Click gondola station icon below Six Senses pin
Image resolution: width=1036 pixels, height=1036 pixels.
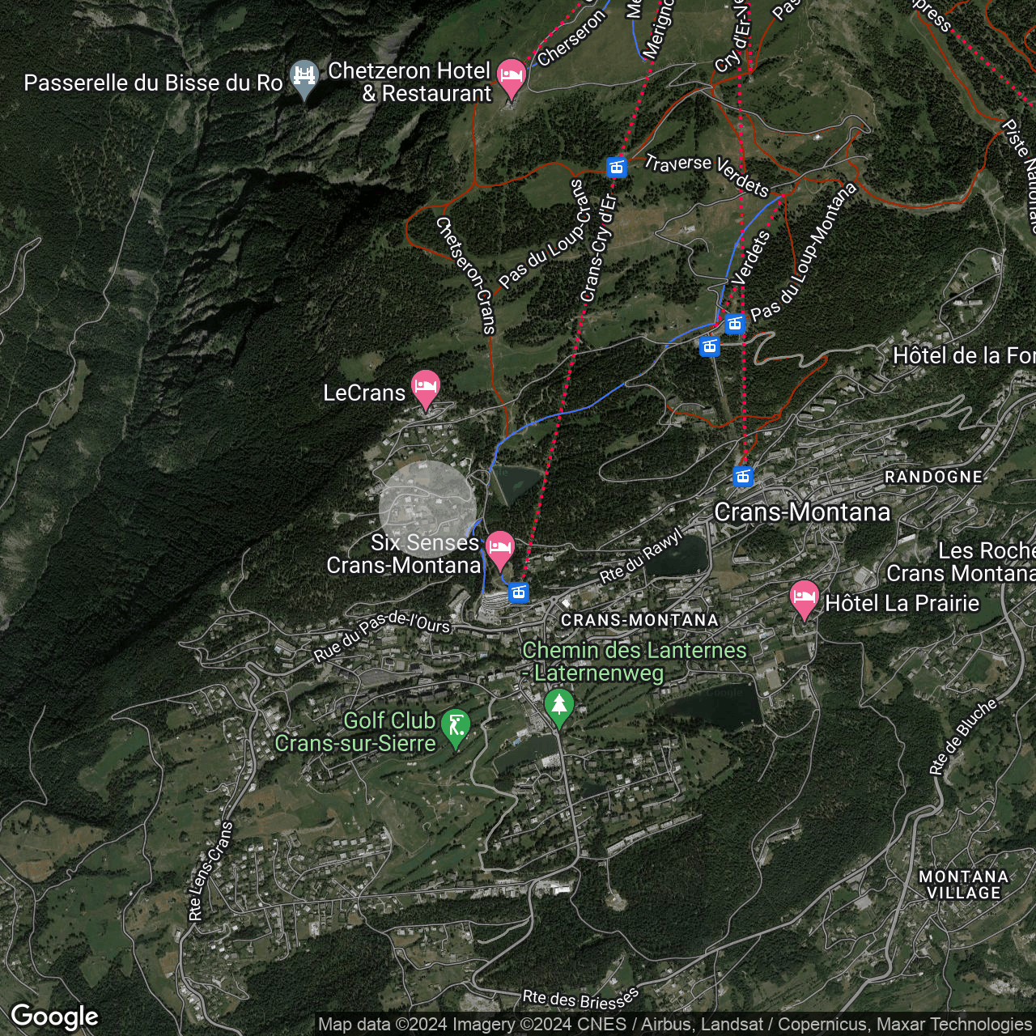[519, 592]
